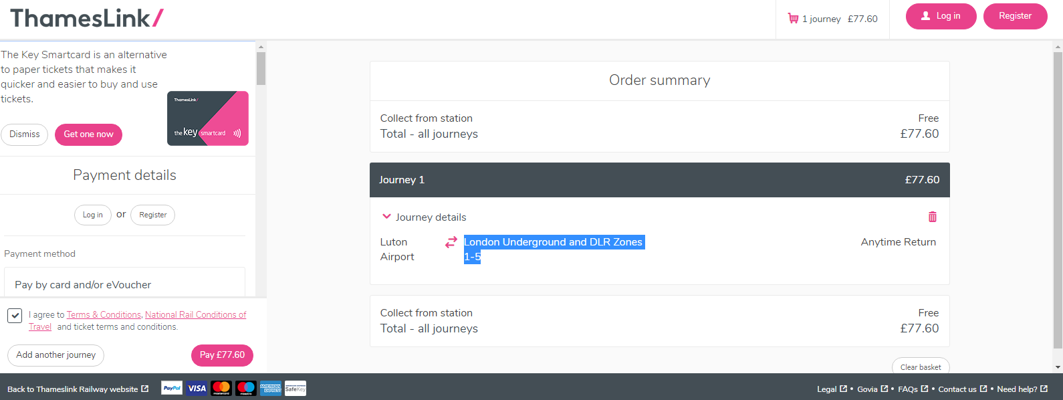The image size is (1063, 400).
Task: Click main page scrollbar down arrow
Action: (x=1058, y=367)
